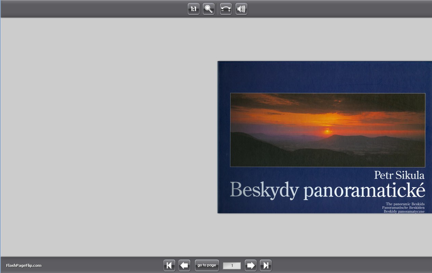The width and height of the screenshot is (432, 273).
Task: Click the Beskydy panoramatické book cover
Action: 325,137
